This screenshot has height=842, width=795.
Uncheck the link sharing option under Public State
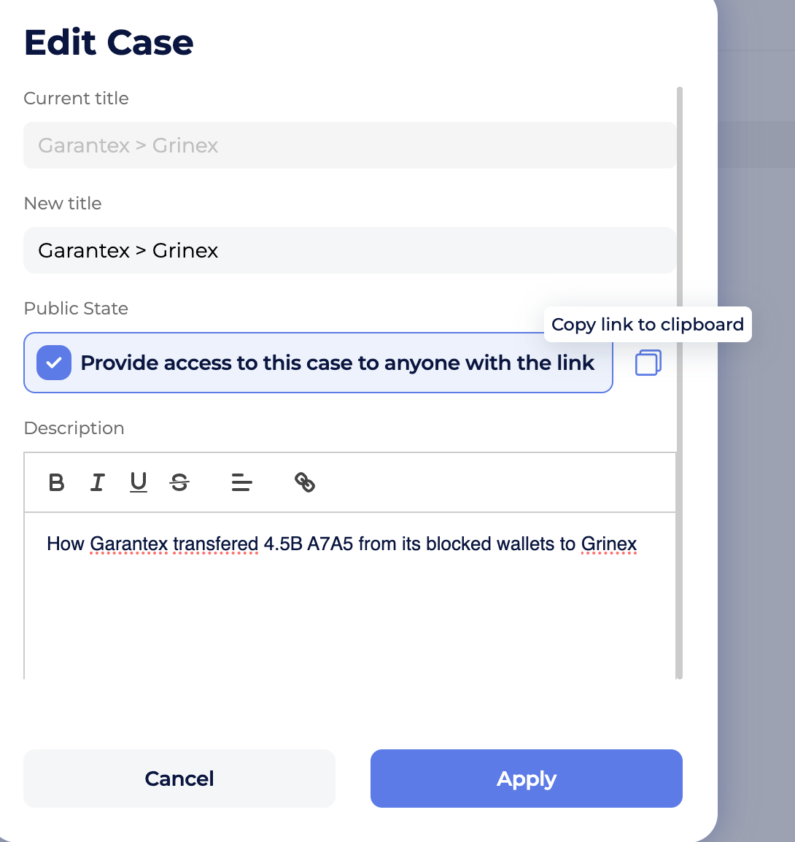click(x=53, y=363)
